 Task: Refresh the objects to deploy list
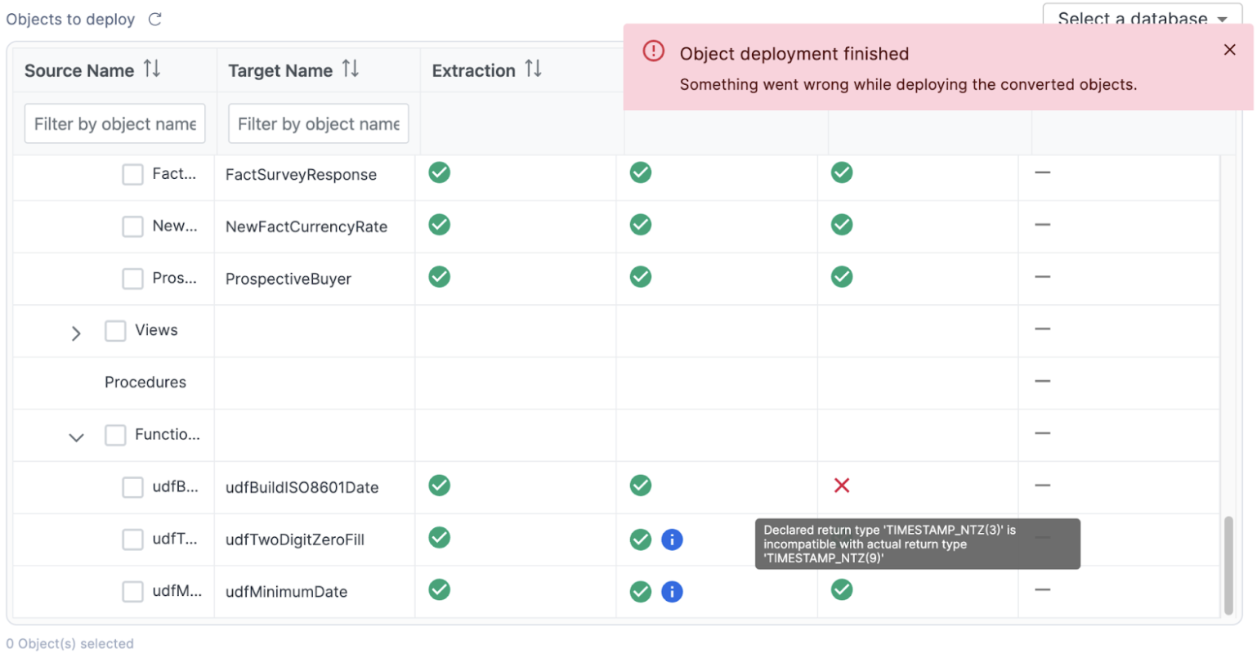[x=154, y=19]
